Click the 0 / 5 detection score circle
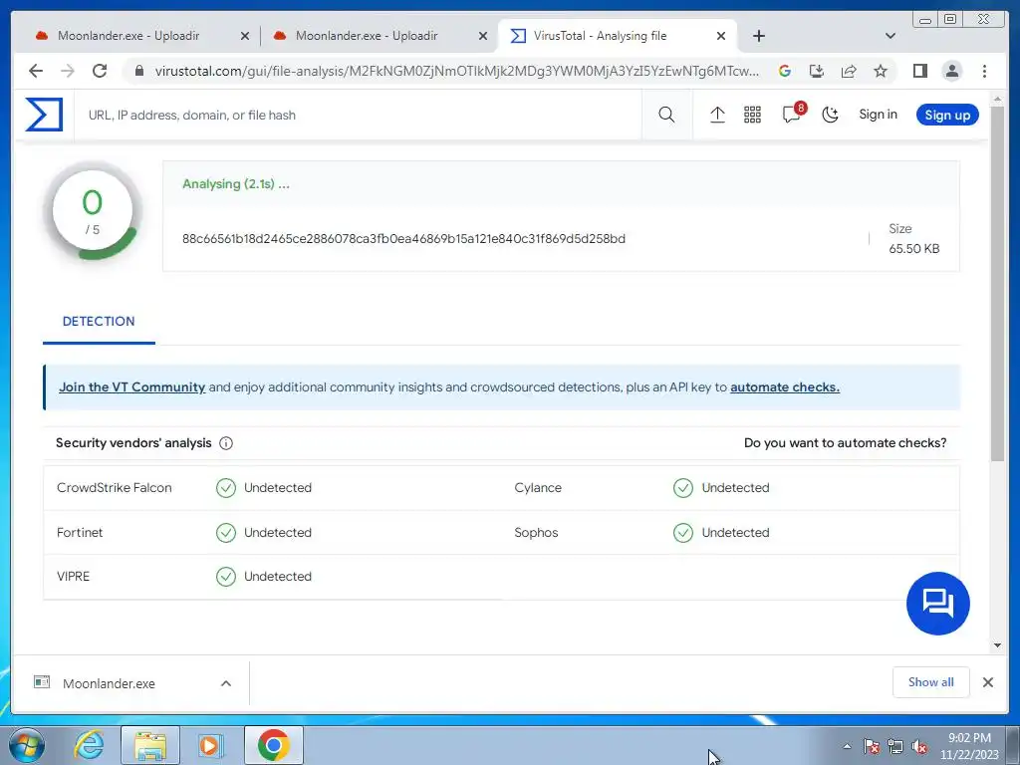The image size is (1020, 765). pyautogui.click(x=93, y=211)
